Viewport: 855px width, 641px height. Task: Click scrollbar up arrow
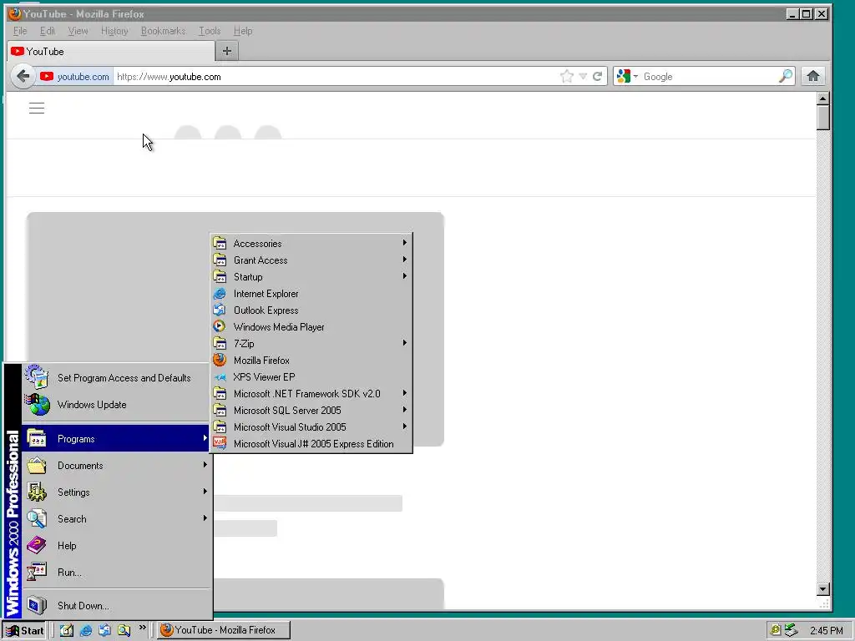point(822,98)
